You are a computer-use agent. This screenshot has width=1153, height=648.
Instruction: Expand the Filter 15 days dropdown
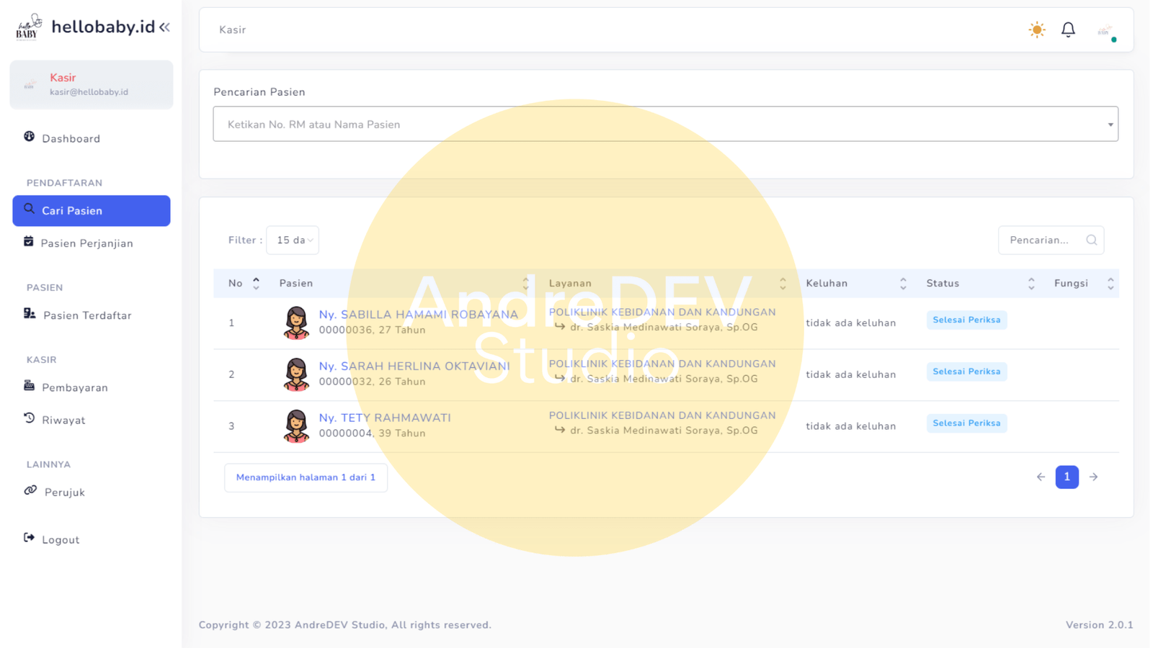pos(293,240)
